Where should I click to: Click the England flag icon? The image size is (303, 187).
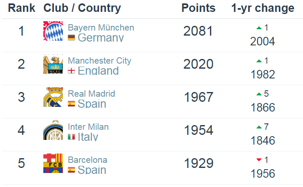point(71,71)
